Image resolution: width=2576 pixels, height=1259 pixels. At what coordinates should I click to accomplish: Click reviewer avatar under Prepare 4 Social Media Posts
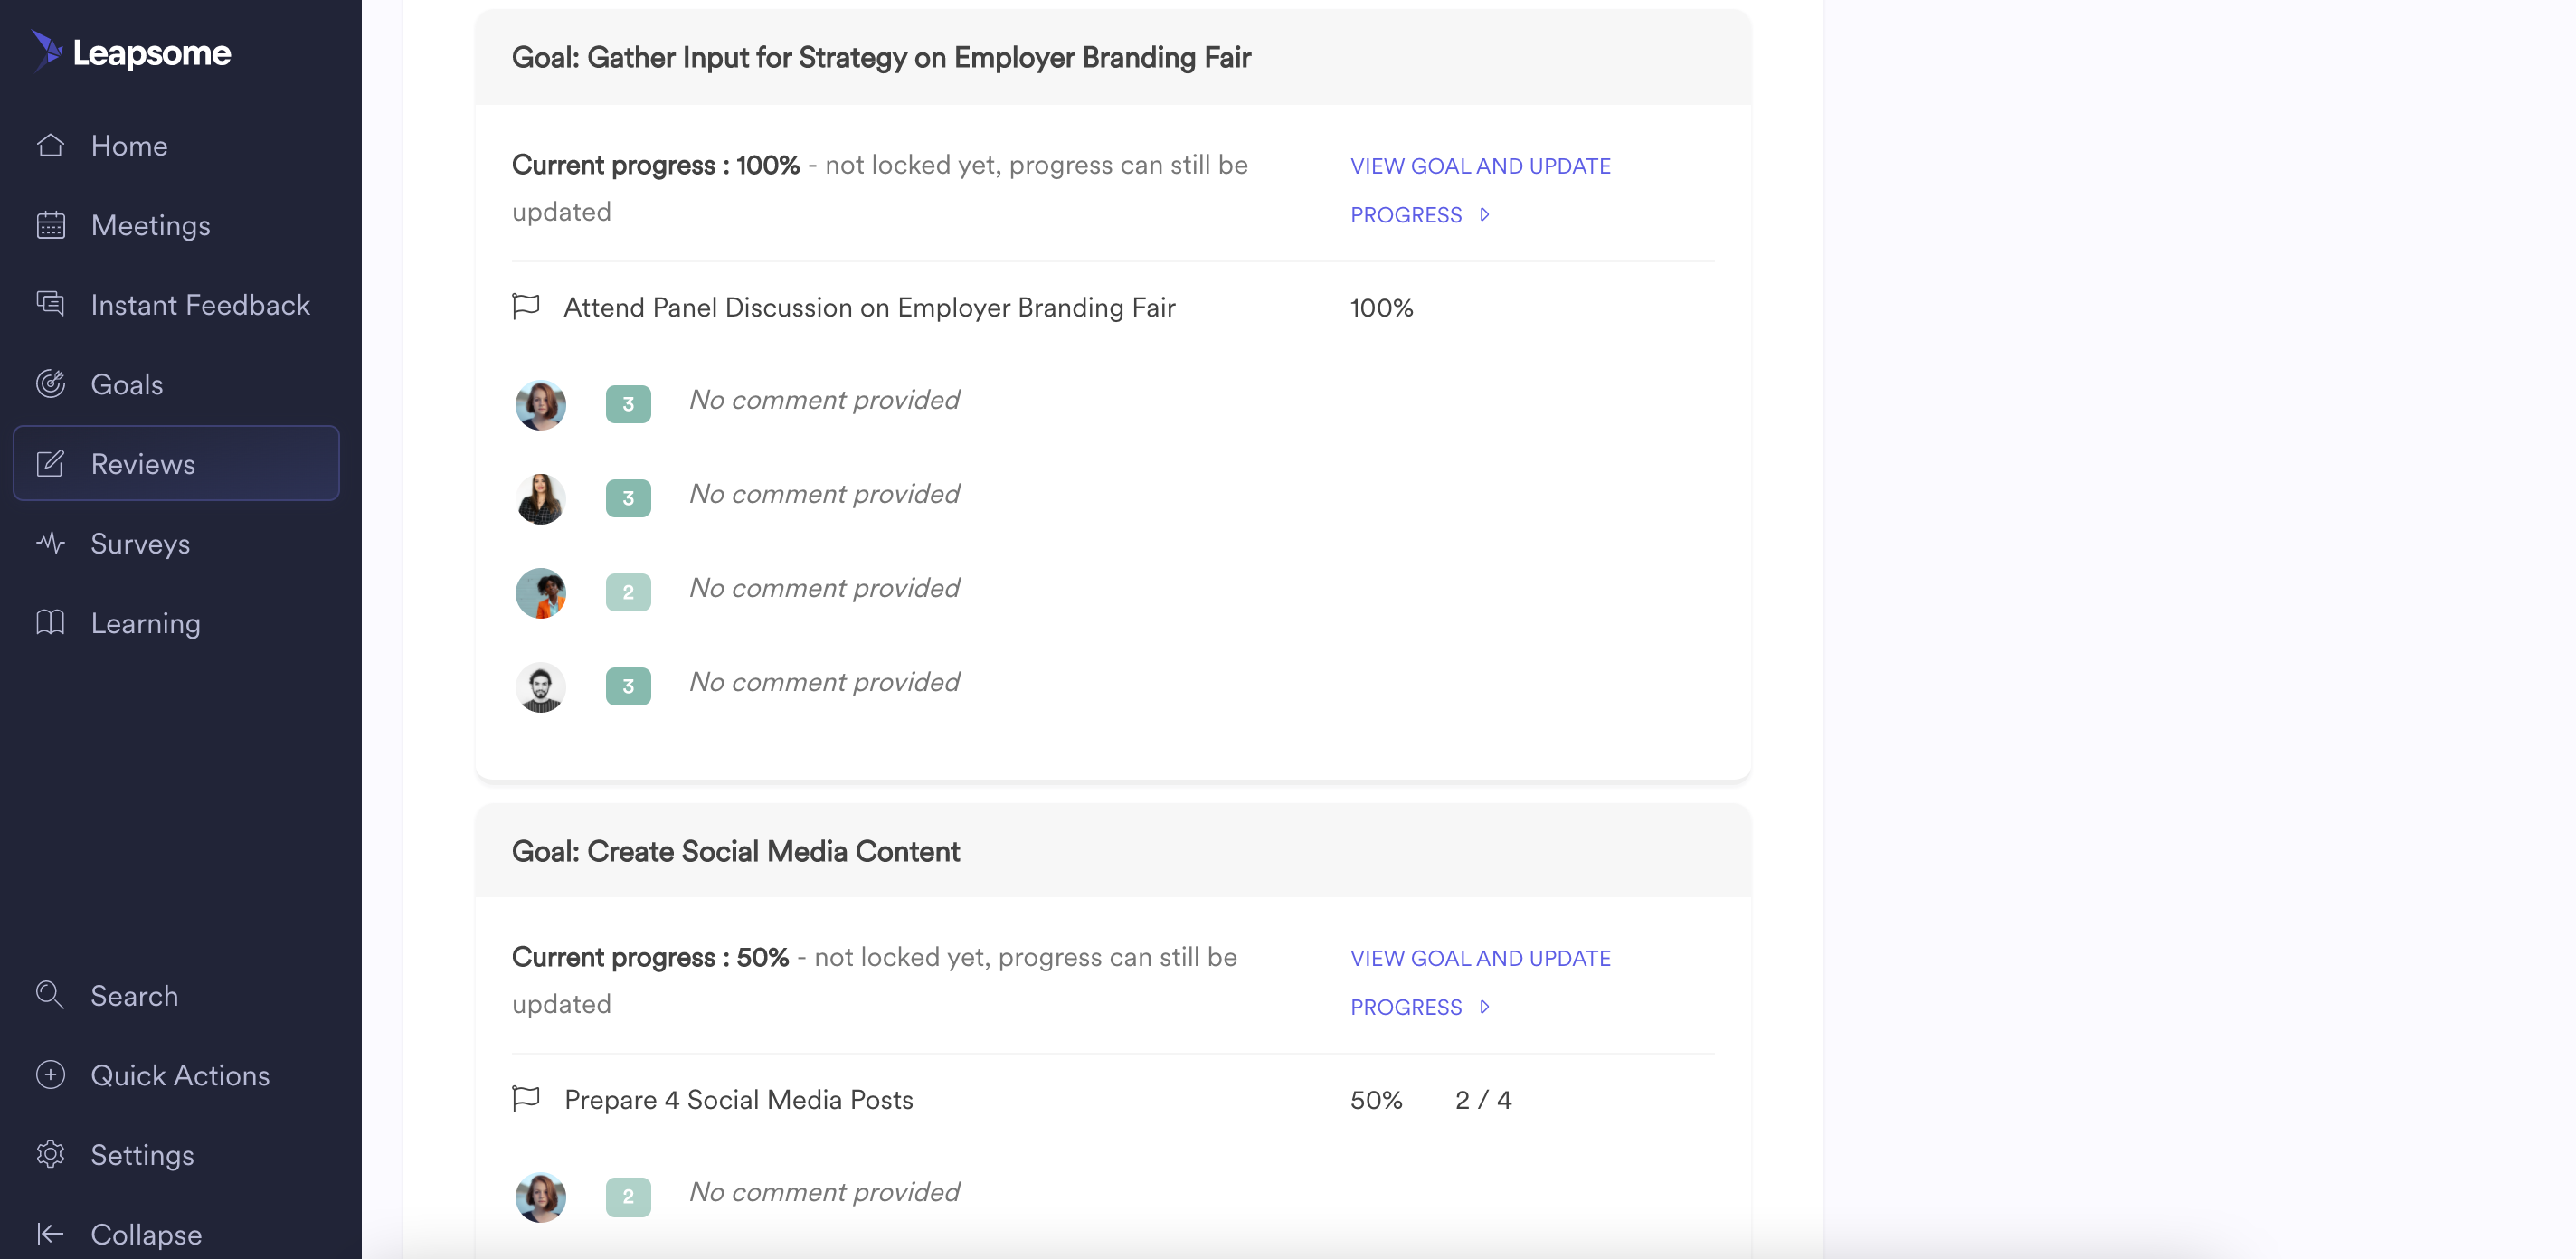(541, 1197)
